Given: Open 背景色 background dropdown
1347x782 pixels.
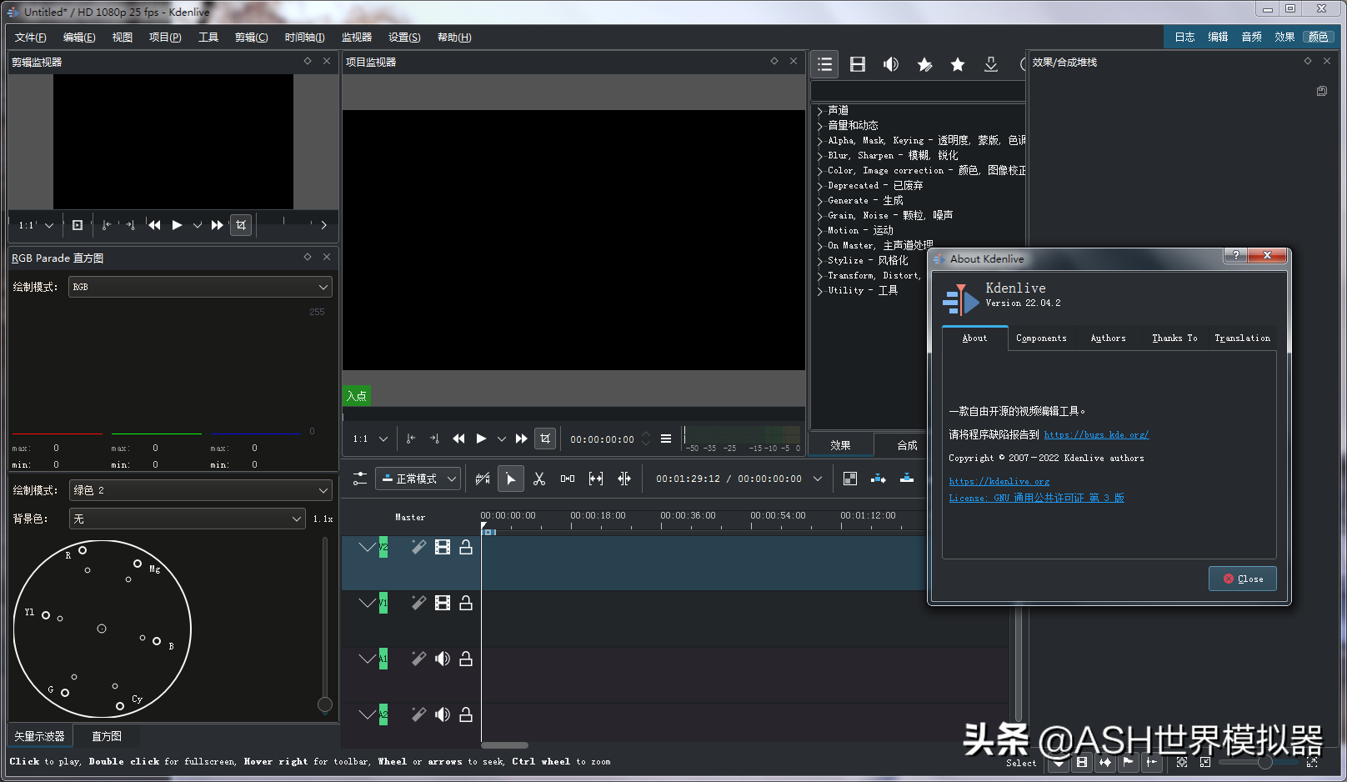Looking at the screenshot, I should 187,519.
